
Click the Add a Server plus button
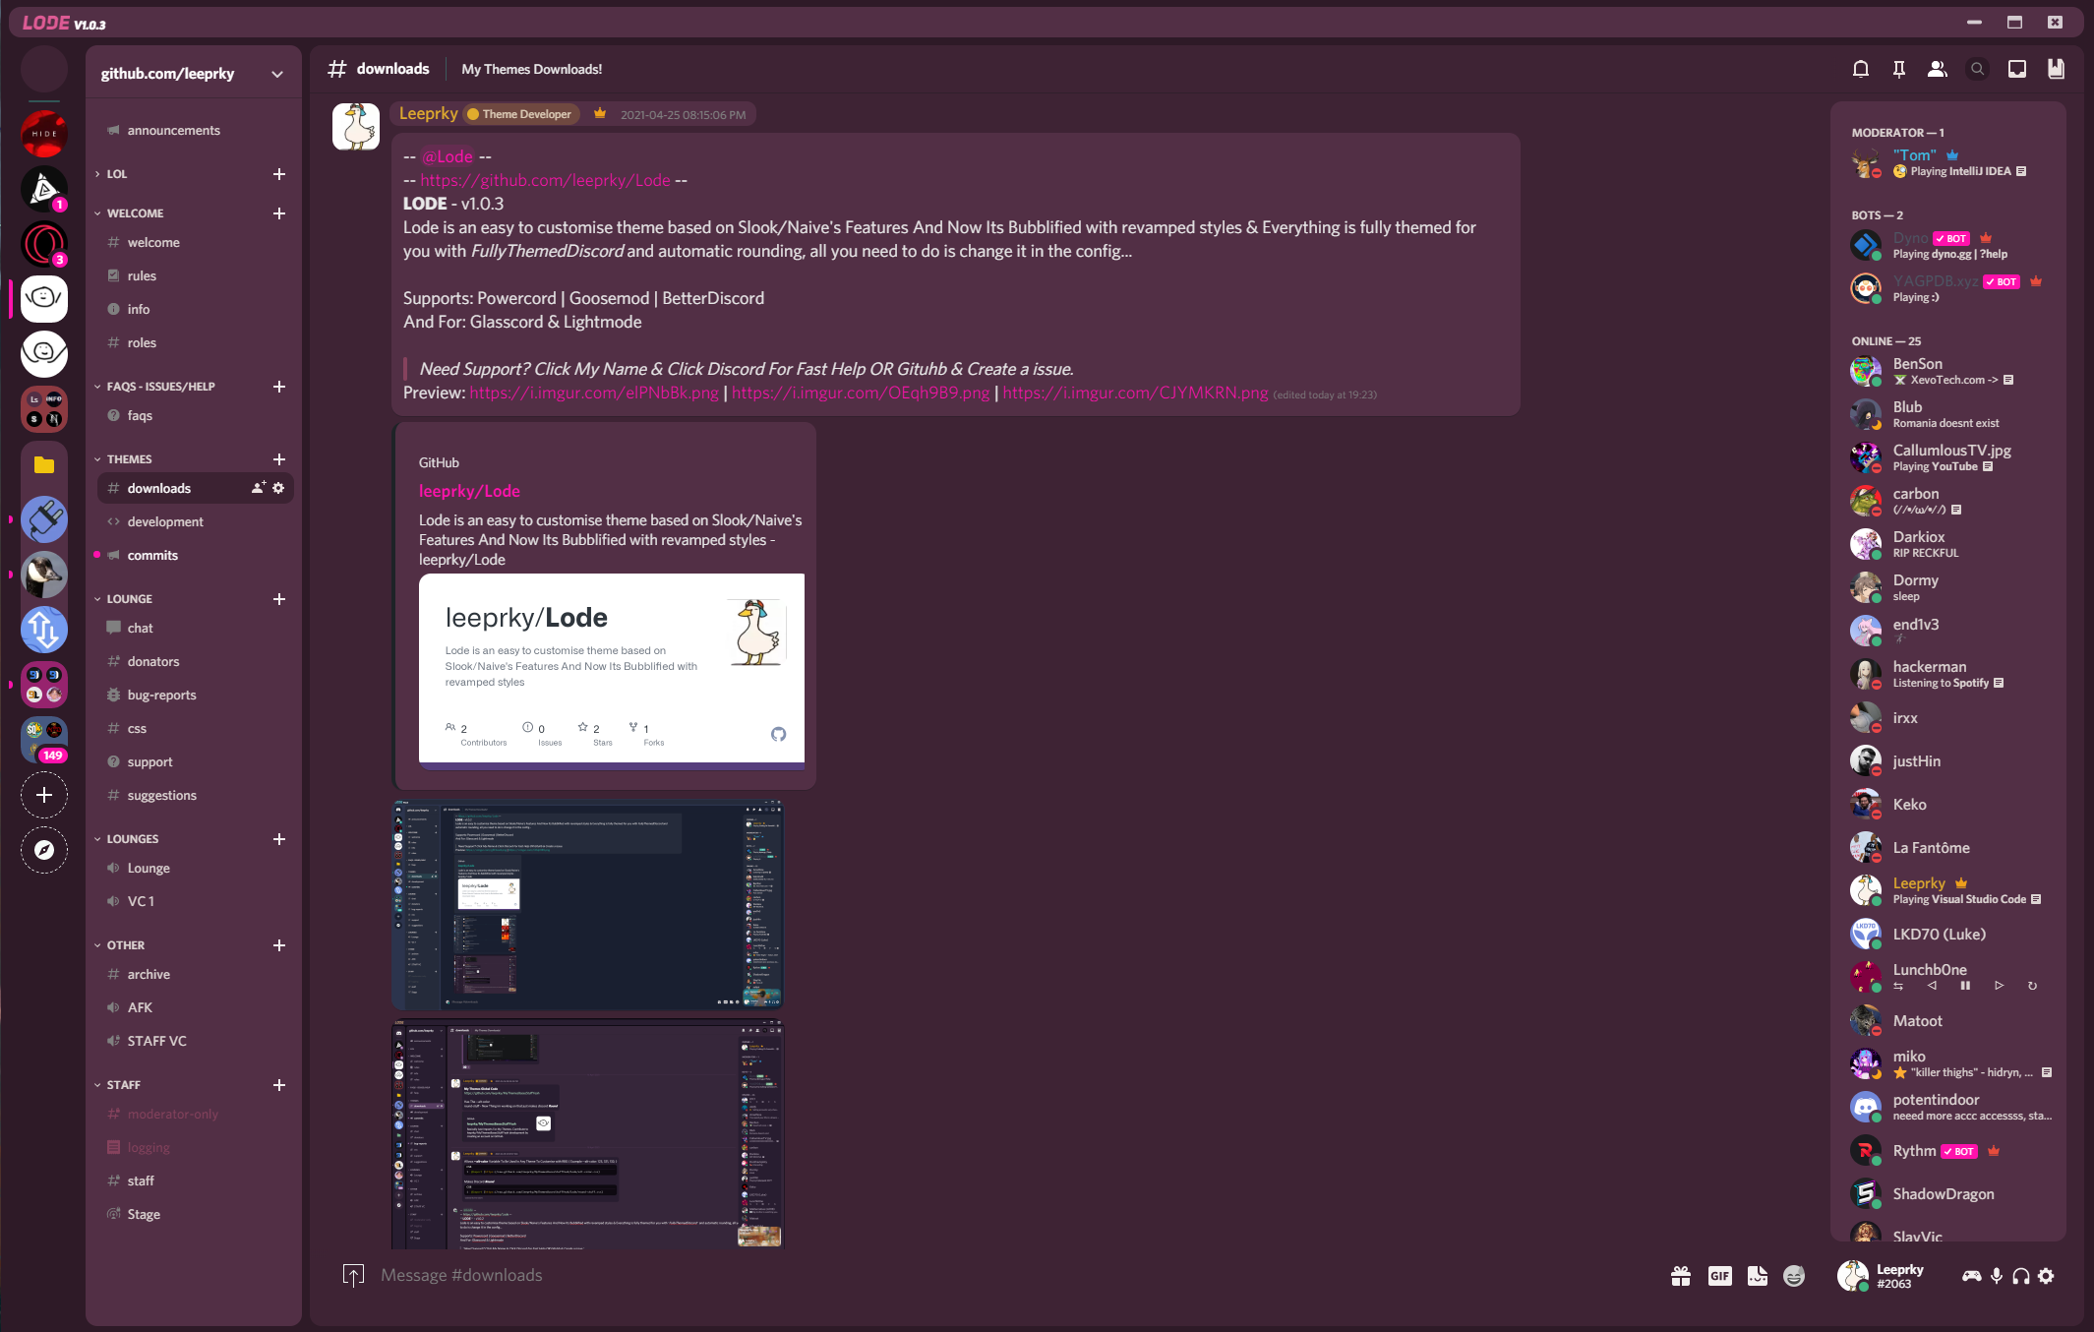[x=44, y=795]
